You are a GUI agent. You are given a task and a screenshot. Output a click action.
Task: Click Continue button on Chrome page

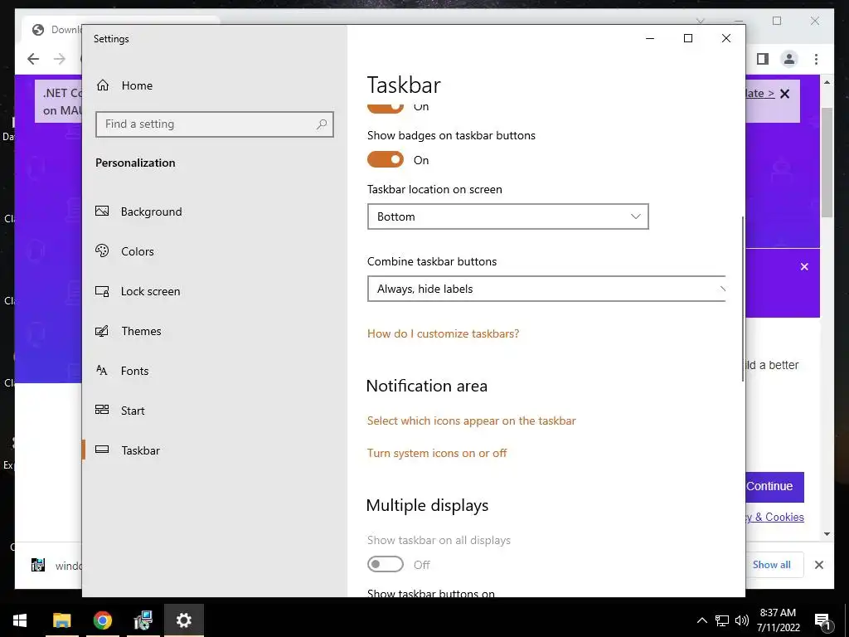775,486
